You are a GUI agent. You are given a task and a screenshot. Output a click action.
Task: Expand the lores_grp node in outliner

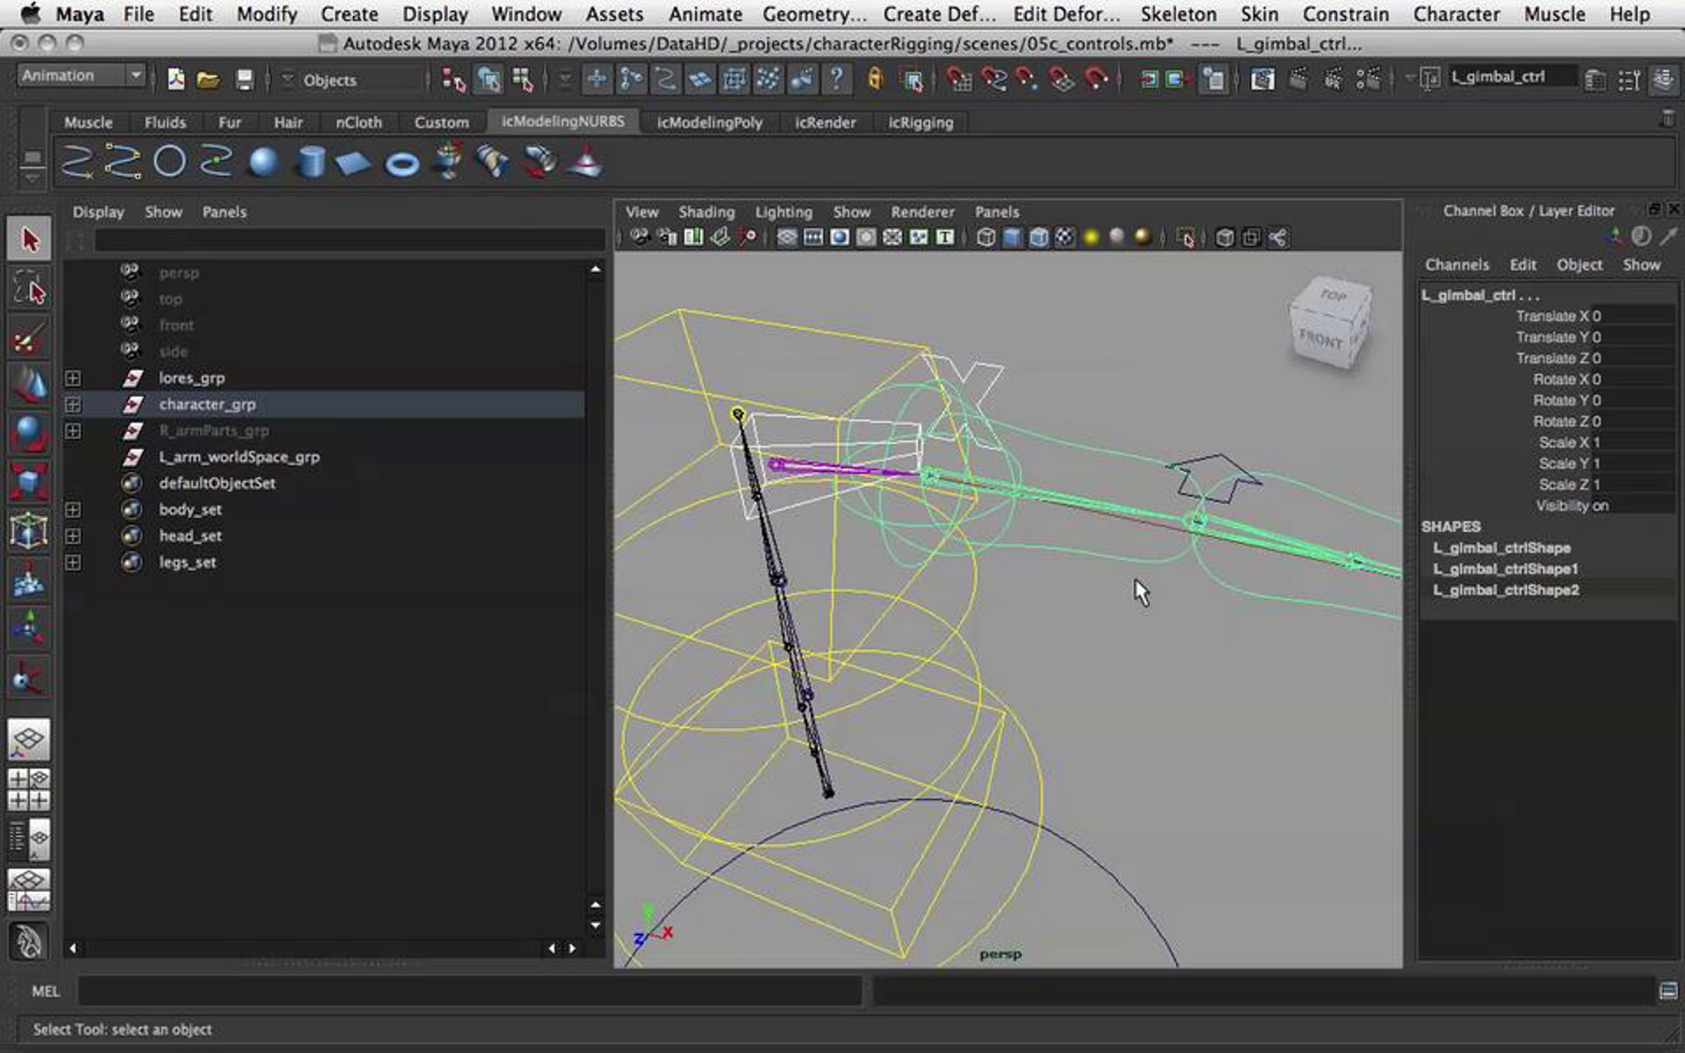73,378
